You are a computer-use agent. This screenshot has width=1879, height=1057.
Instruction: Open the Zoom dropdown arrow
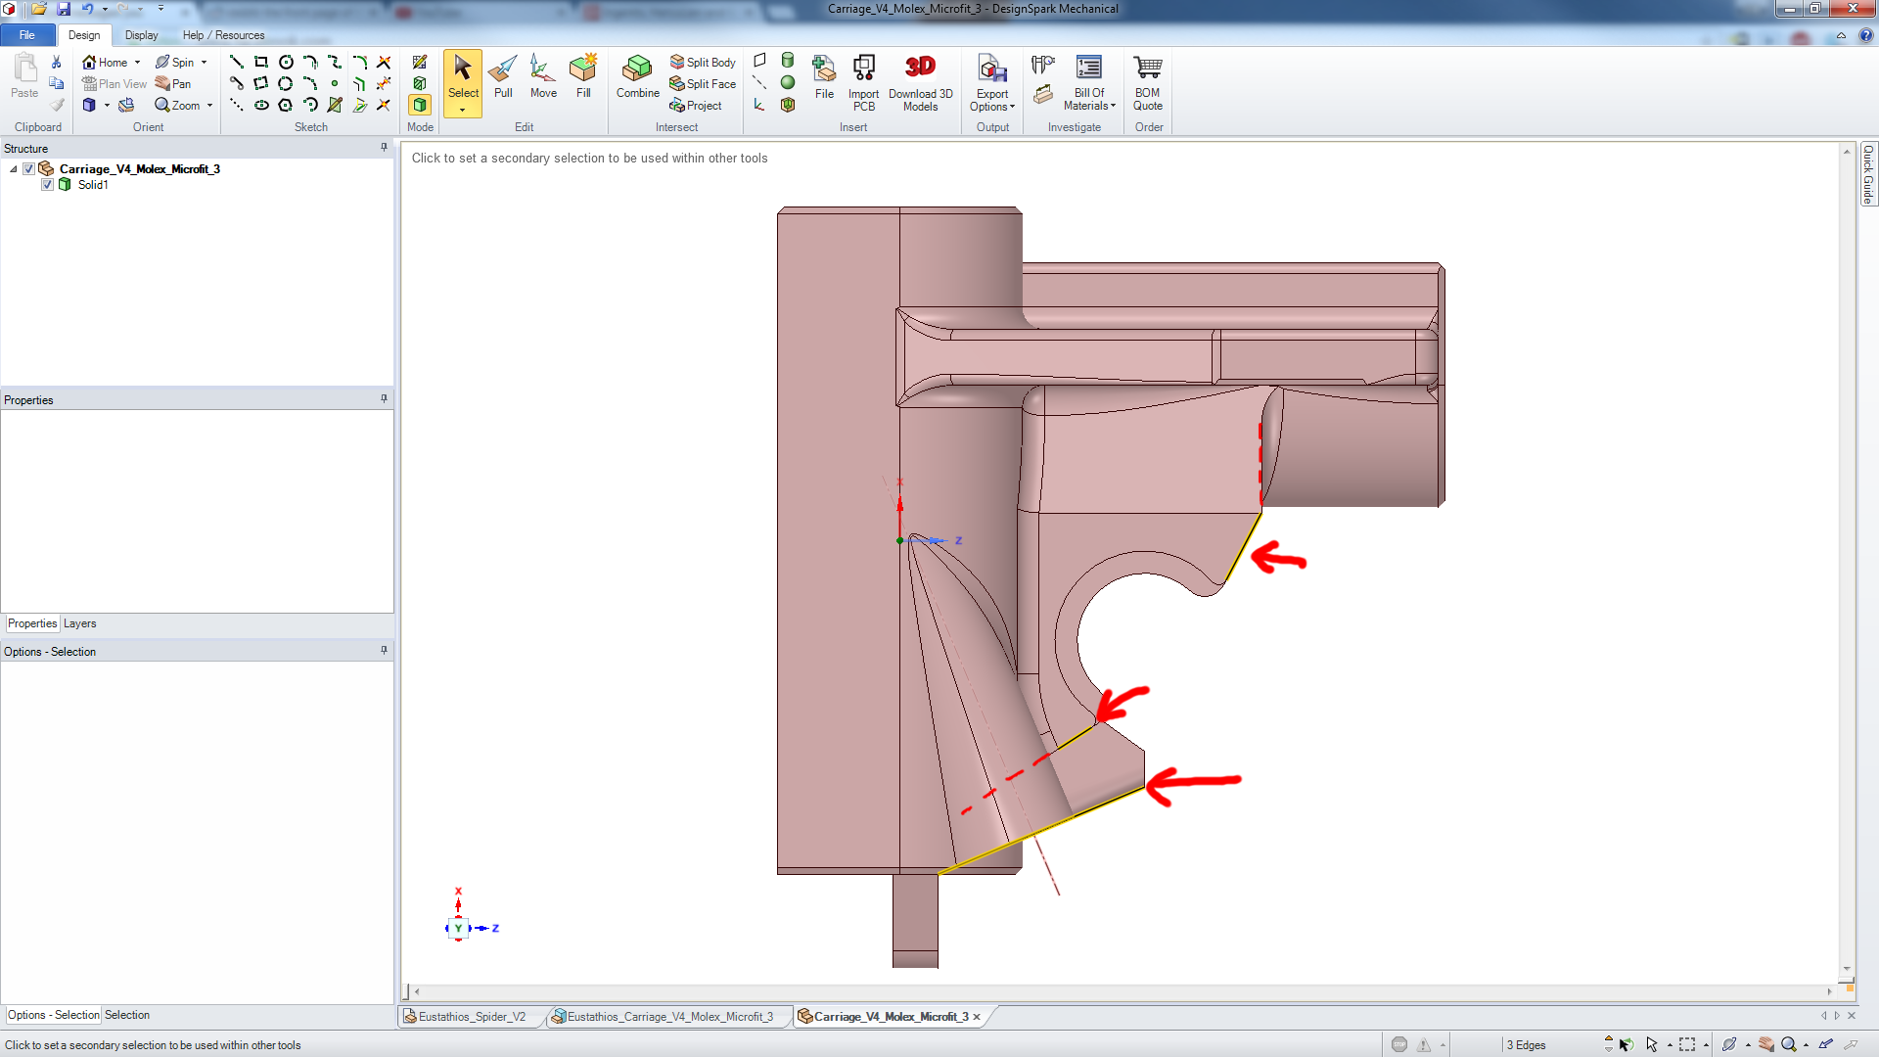pos(210,106)
